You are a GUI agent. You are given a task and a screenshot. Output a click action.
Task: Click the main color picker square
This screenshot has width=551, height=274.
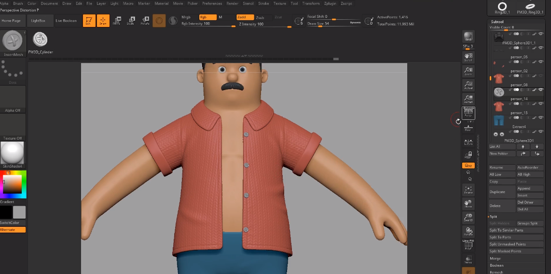13,184
